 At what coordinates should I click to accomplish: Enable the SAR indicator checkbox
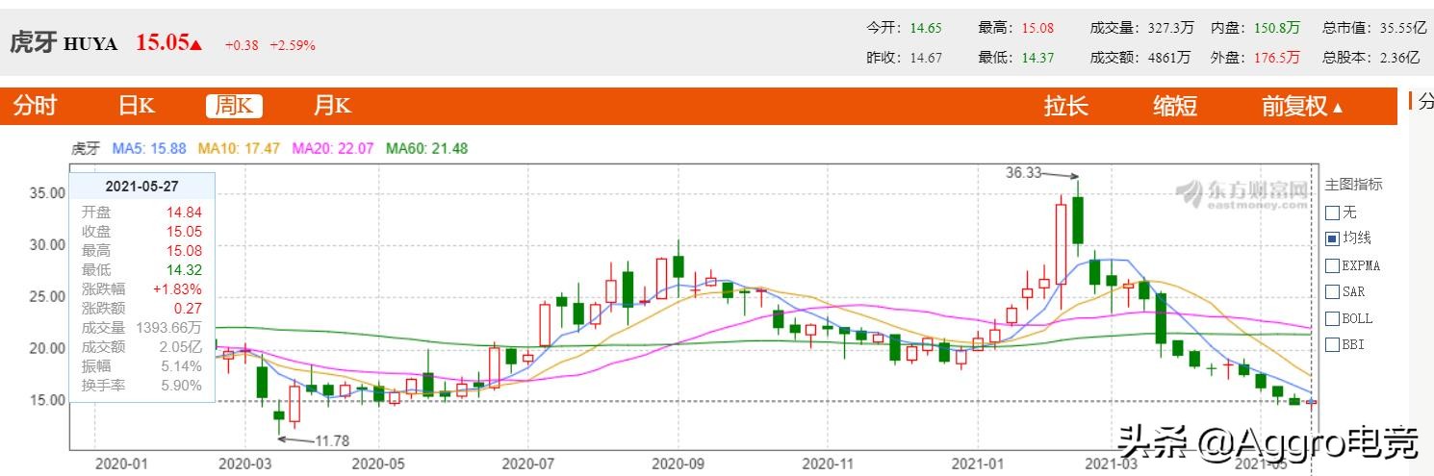click(x=1332, y=291)
